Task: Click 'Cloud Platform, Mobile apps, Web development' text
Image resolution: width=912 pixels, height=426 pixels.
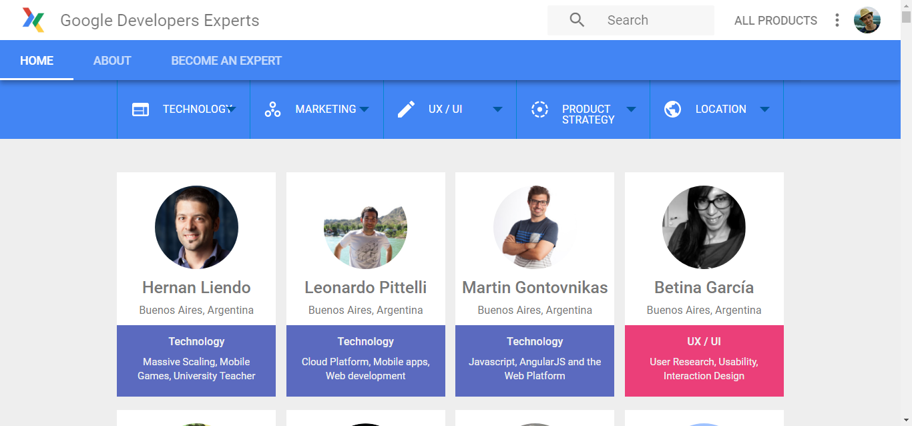Action: click(x=366, y=369)
